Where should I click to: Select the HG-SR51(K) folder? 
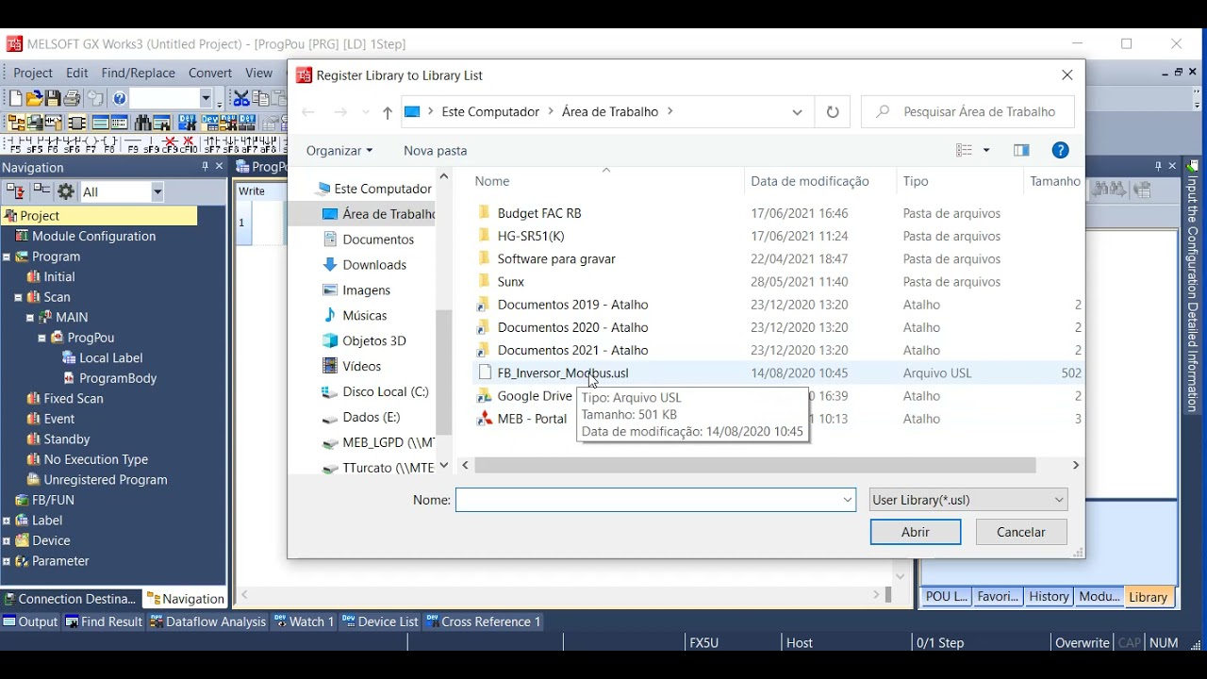tap(531, 236)
